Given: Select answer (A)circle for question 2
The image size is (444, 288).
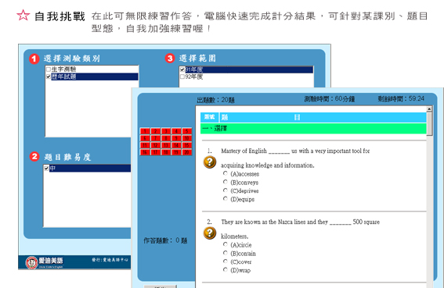Looking at the screenshot, I should (x=226, y=244).
